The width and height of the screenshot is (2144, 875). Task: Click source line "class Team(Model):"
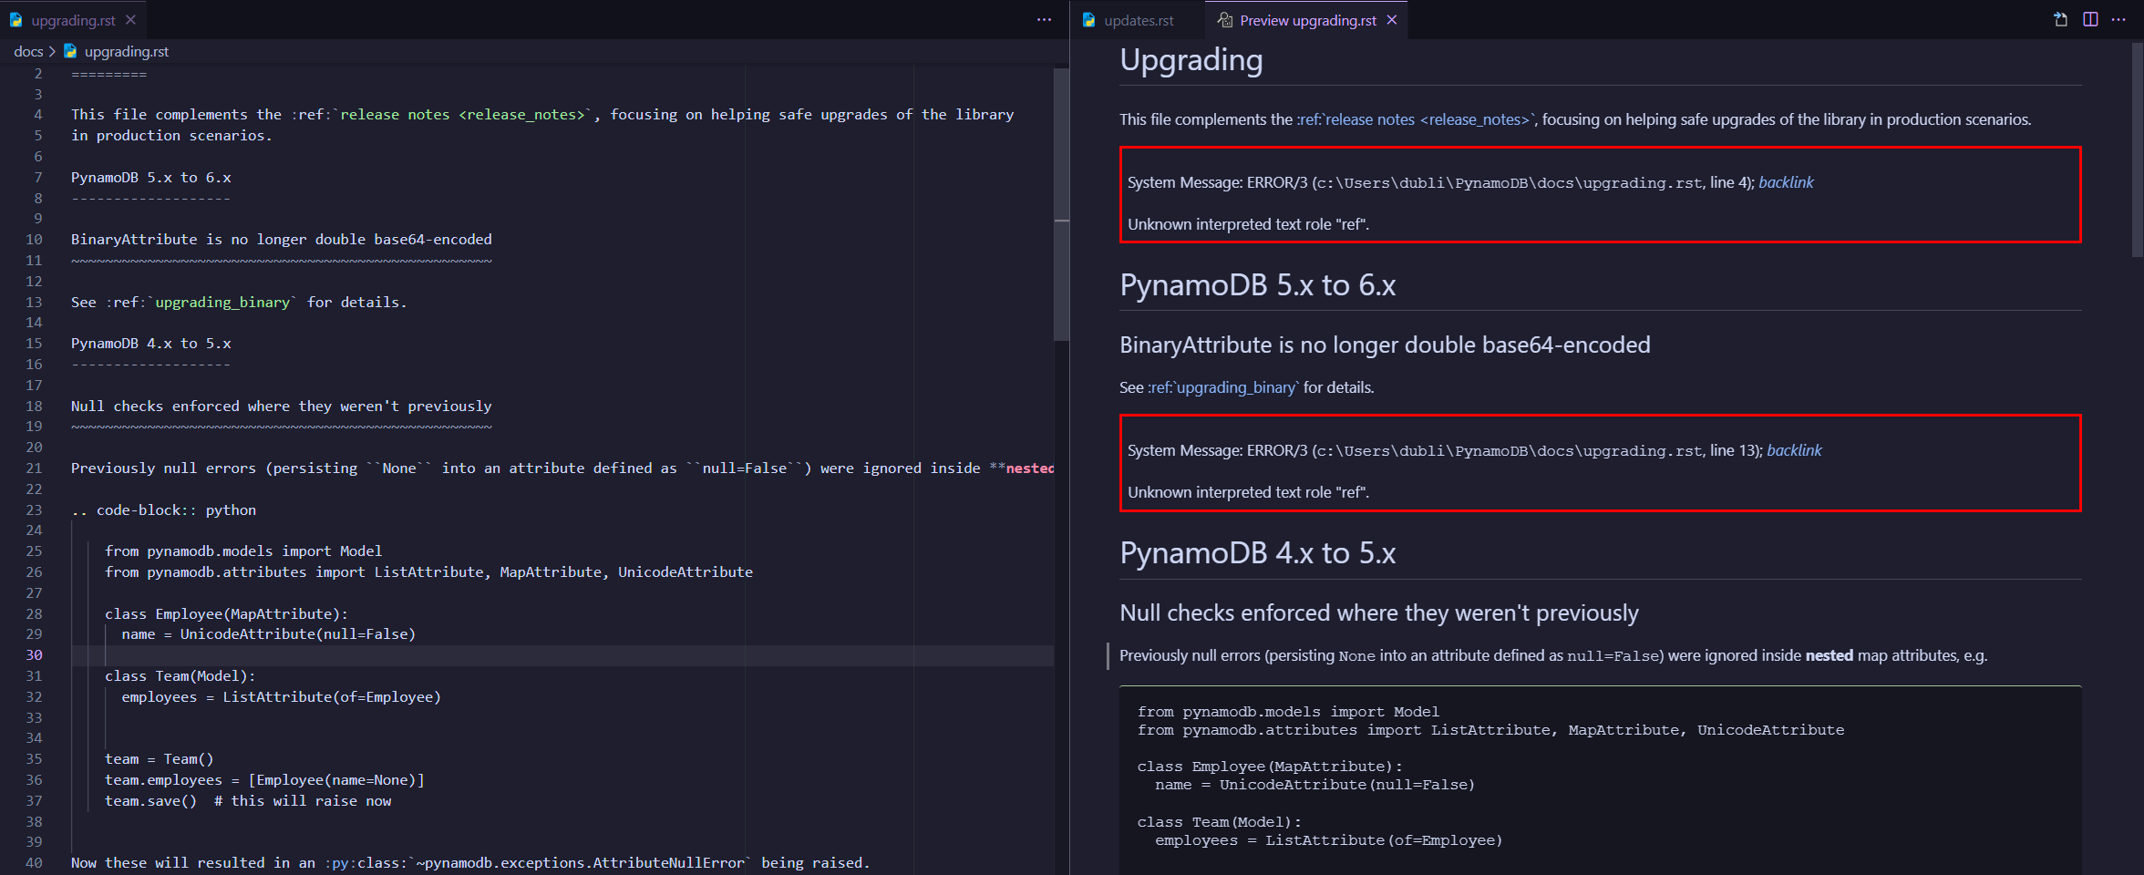click(x=180, y=676)
